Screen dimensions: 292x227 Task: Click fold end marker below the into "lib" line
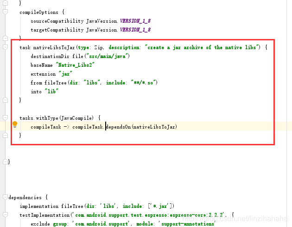[x=6, y=100]
